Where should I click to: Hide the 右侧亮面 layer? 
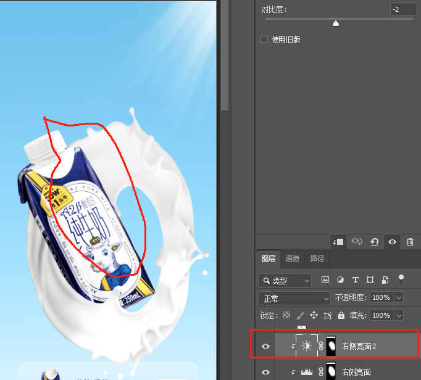click(x=265, y=372)
